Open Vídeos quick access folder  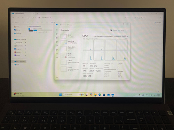coord(17,55)
